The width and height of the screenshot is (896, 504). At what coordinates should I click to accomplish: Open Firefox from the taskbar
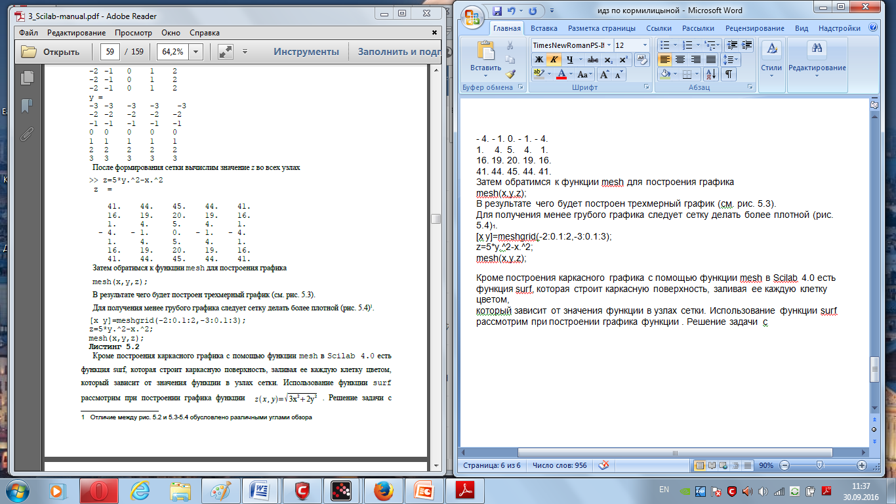pyautogui.click(x=382, y=490)
